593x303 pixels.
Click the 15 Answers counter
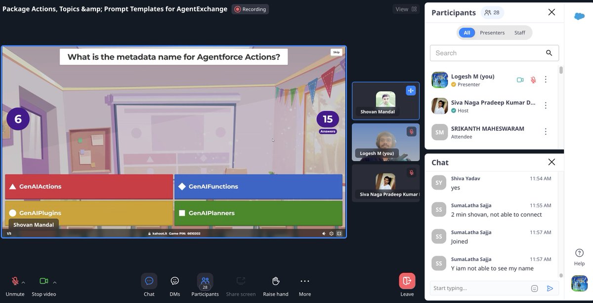tap(328, 122)
